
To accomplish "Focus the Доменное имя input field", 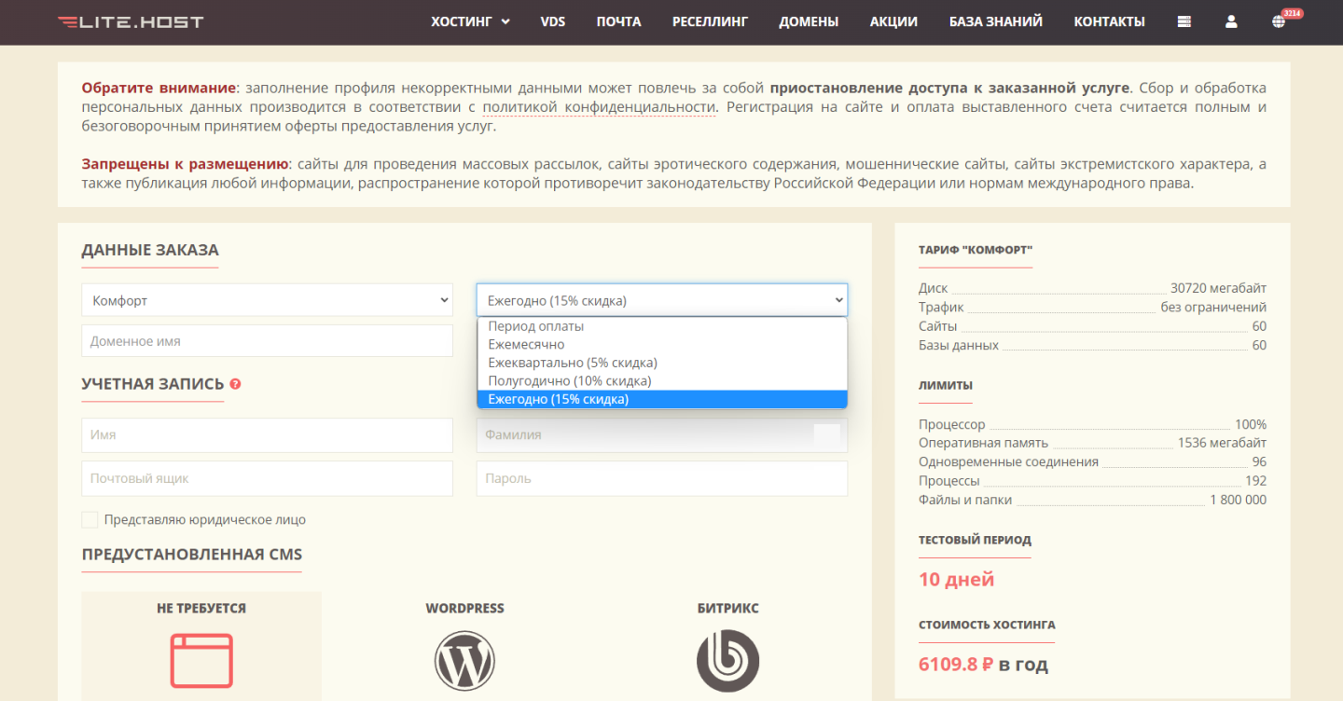I will click(x=267, y=341).
